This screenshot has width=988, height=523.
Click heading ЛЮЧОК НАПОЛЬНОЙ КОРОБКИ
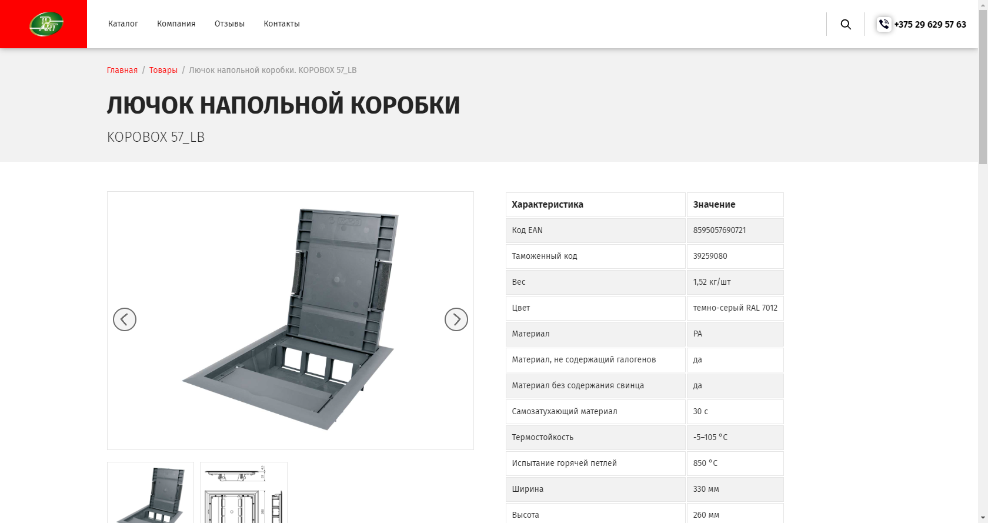[283, 105]
